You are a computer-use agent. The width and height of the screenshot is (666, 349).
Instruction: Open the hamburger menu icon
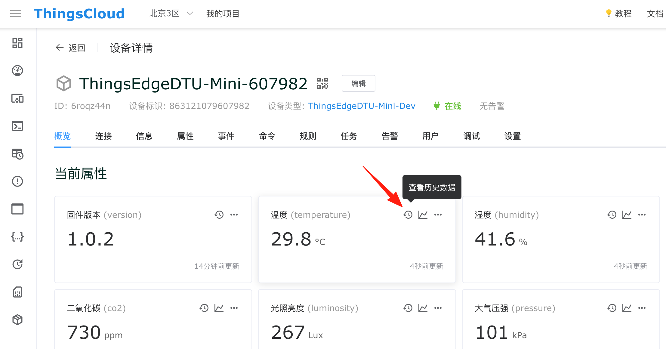point(16,14)
